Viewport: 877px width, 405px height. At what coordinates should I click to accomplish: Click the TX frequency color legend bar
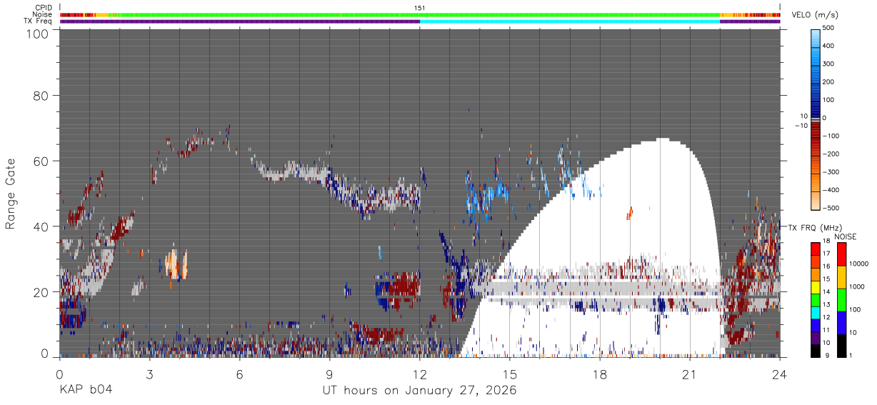coord(816,299)
